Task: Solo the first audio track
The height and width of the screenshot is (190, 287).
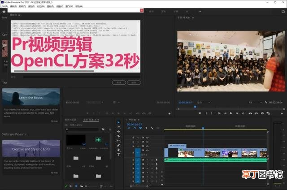Action: (152, 160)
